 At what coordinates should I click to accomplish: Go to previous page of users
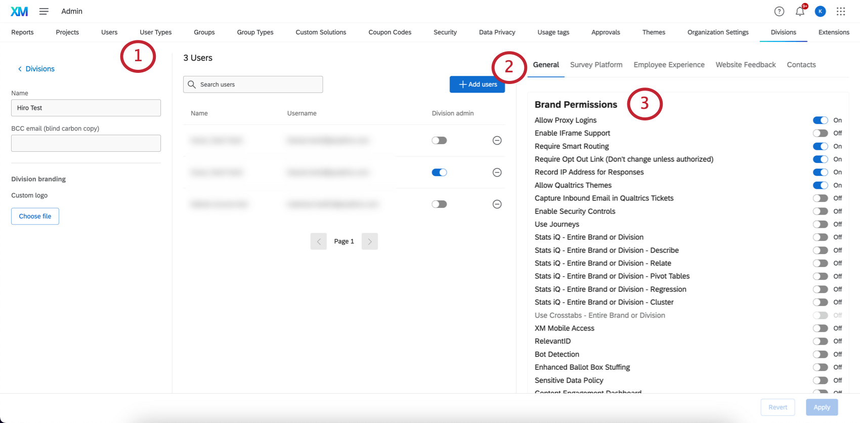pyautogui.click(x=319, y=241)
